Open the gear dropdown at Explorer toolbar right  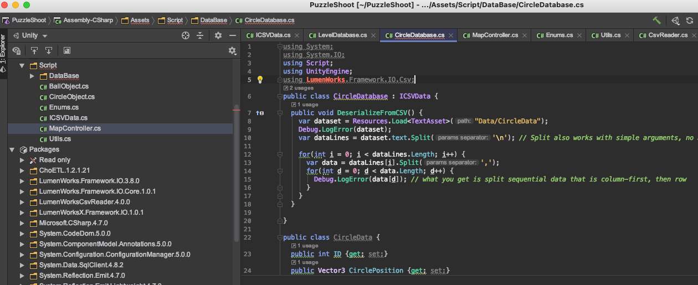pyautogui.click(x=233, y=50)
